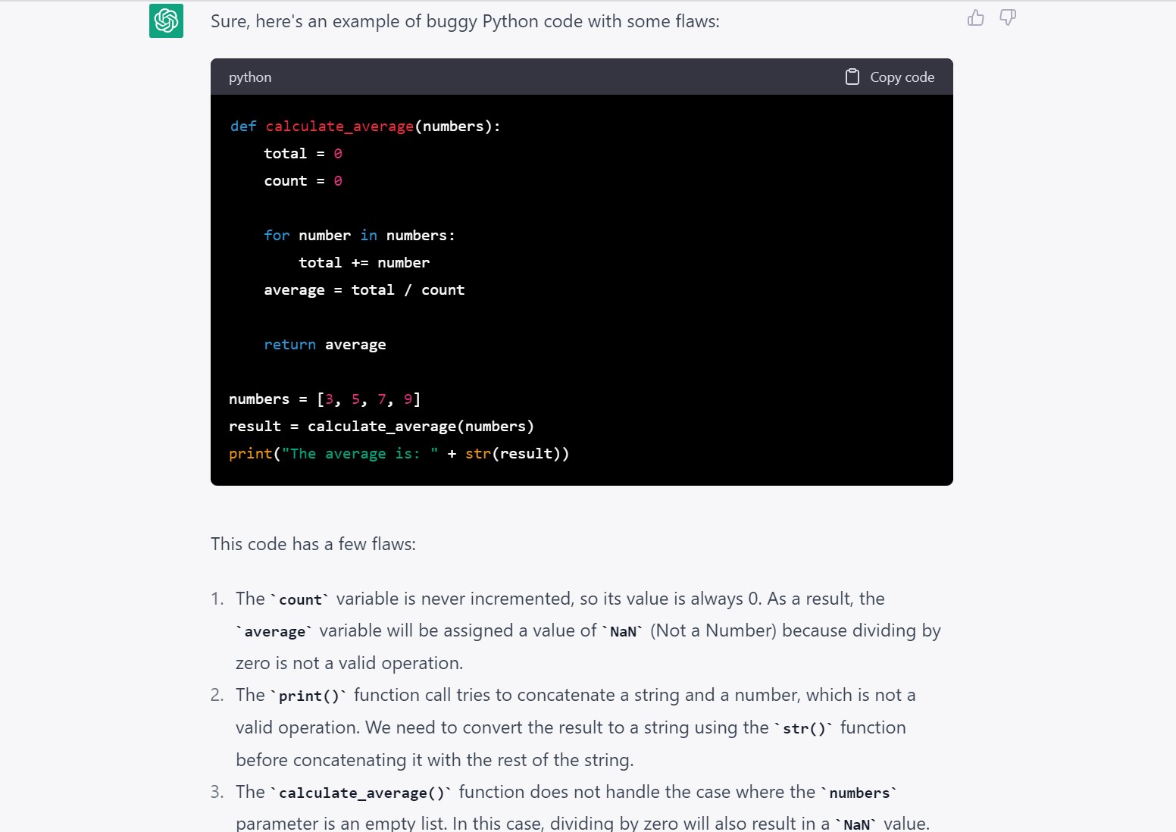
Task: Click the ChatGPT avatar logo
Action: tap(166, 20)
